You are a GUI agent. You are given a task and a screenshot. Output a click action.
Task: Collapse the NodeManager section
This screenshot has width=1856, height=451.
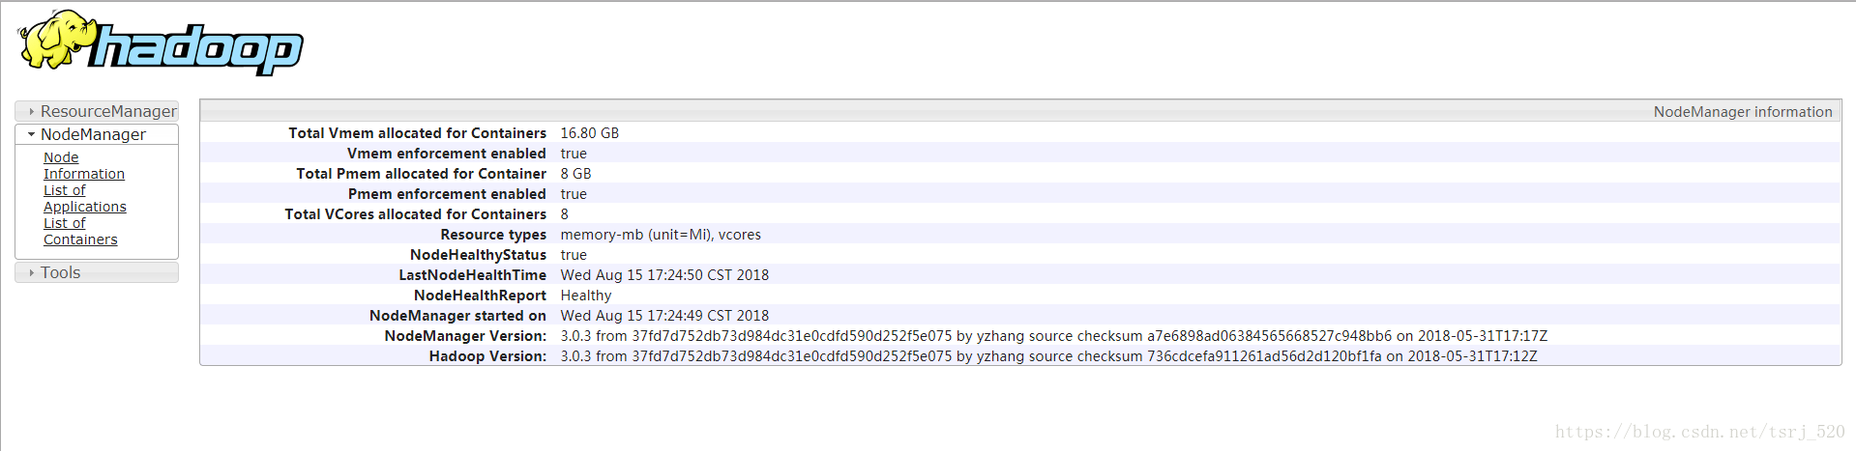[x=97, y=134]
